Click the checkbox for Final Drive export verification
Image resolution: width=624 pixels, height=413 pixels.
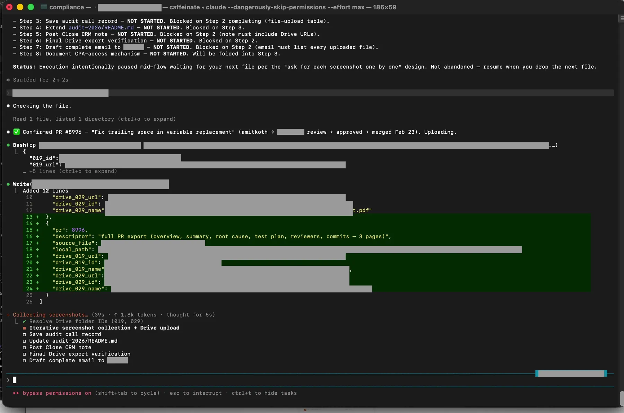(24, 354)
